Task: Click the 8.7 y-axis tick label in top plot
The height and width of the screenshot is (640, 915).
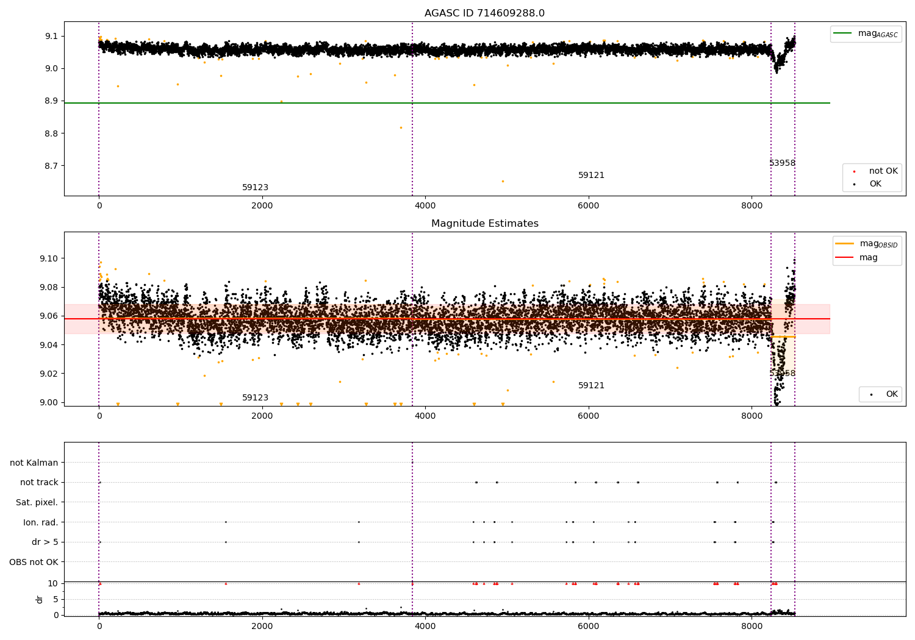Action: [x=50, y=166]
